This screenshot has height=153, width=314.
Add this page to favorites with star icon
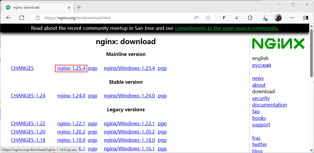[x=208, y=18]
